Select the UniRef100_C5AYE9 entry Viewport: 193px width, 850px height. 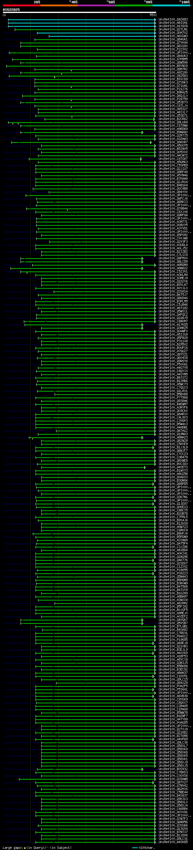(x=173, y=444)
